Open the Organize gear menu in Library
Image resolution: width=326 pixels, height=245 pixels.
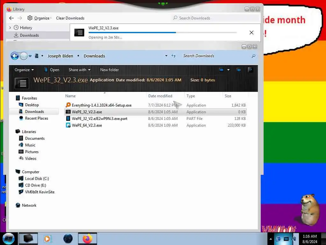tap(39, 18)
